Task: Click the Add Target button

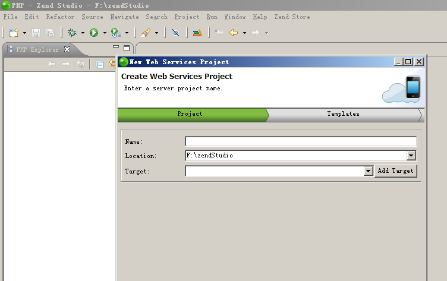Action: [396, 171]
